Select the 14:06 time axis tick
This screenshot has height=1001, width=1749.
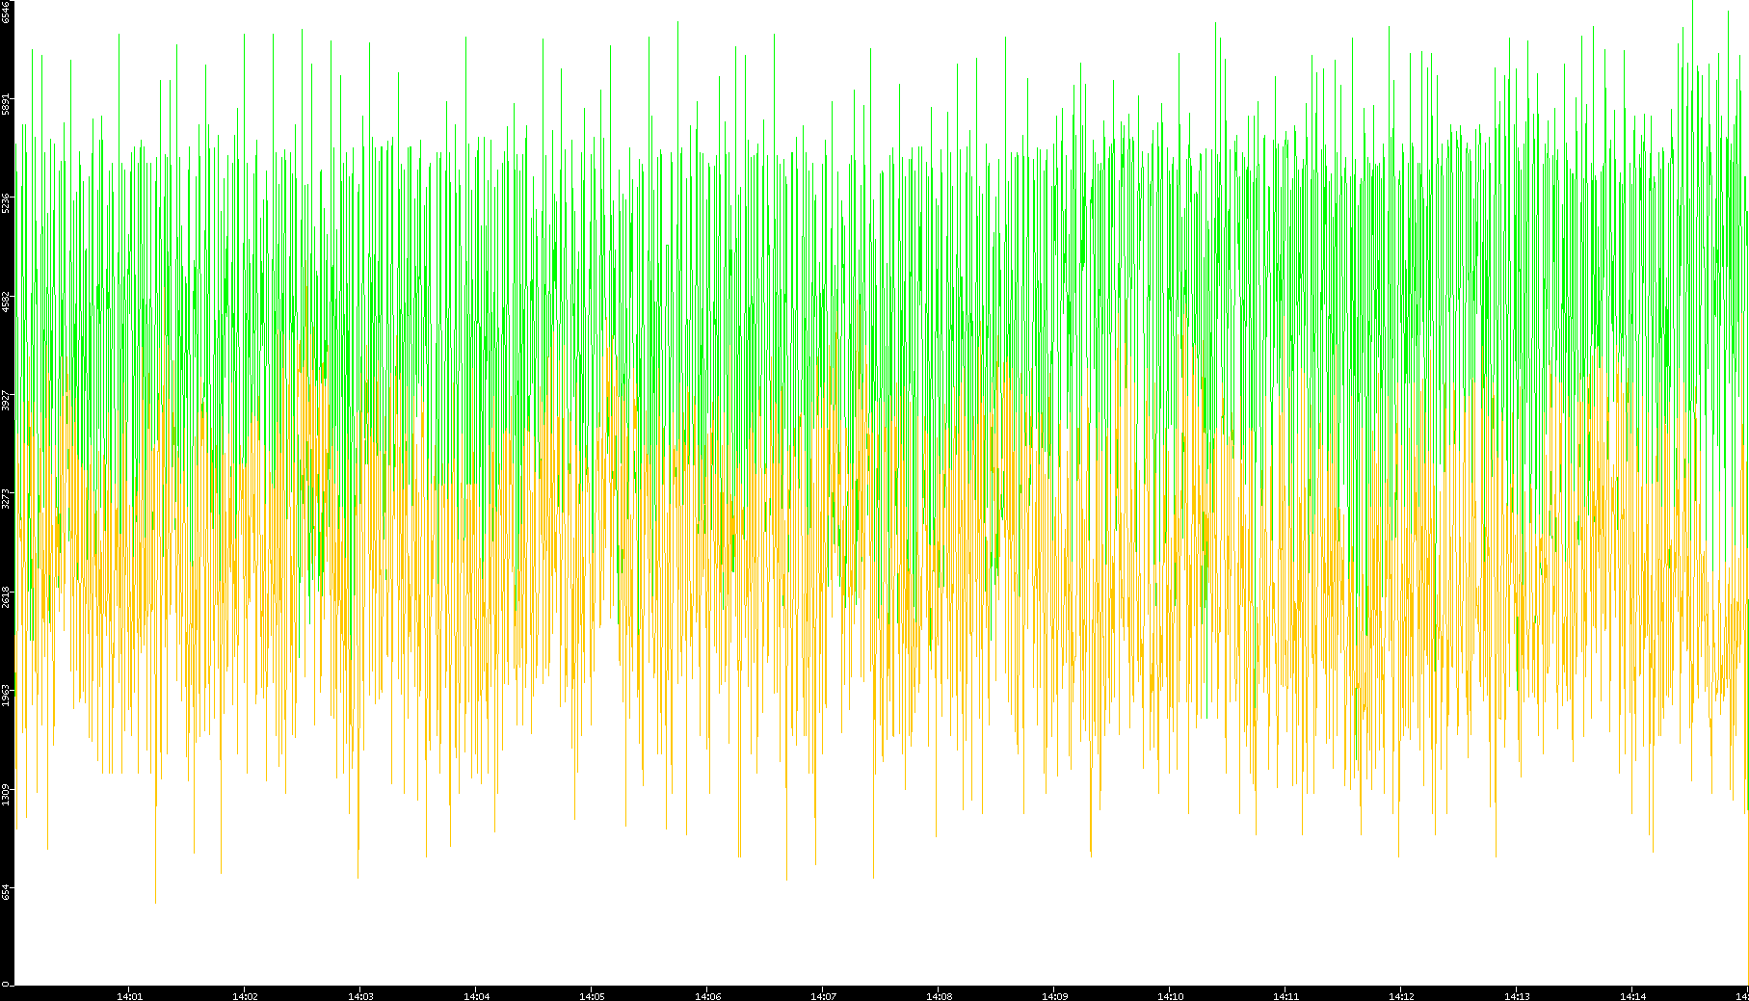(707, 995)
